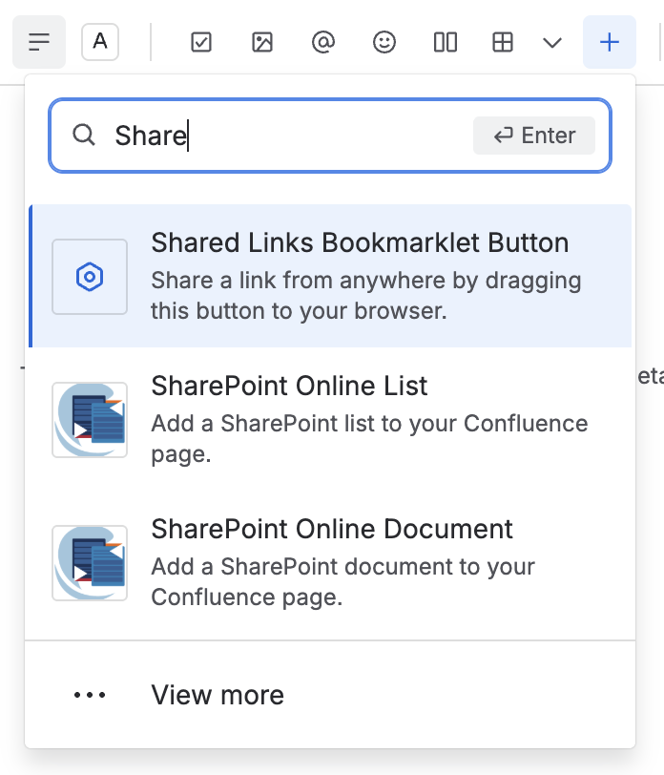664x775 pixels.
Task: Click the plus insert elements button
Action: pyautogui.click(x=610, y=42)
